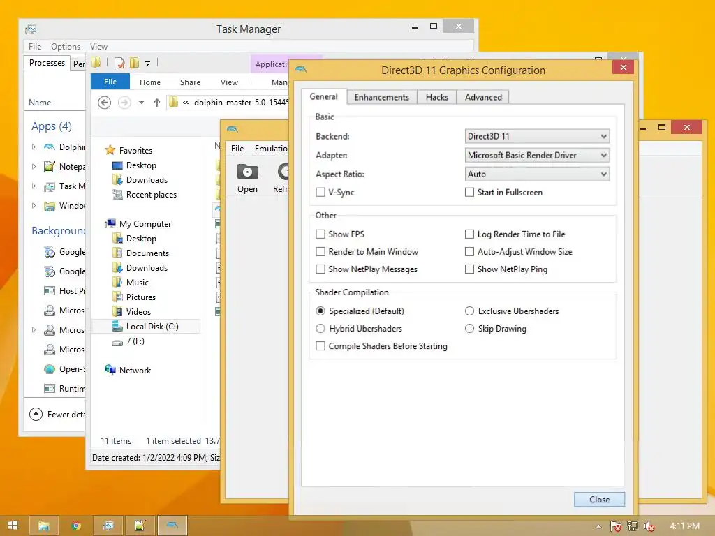The width and height of the screenshot is (715, 536).
Task: Select Hybrid Ubershaders radio button
Action: click(x=320, y=329)
